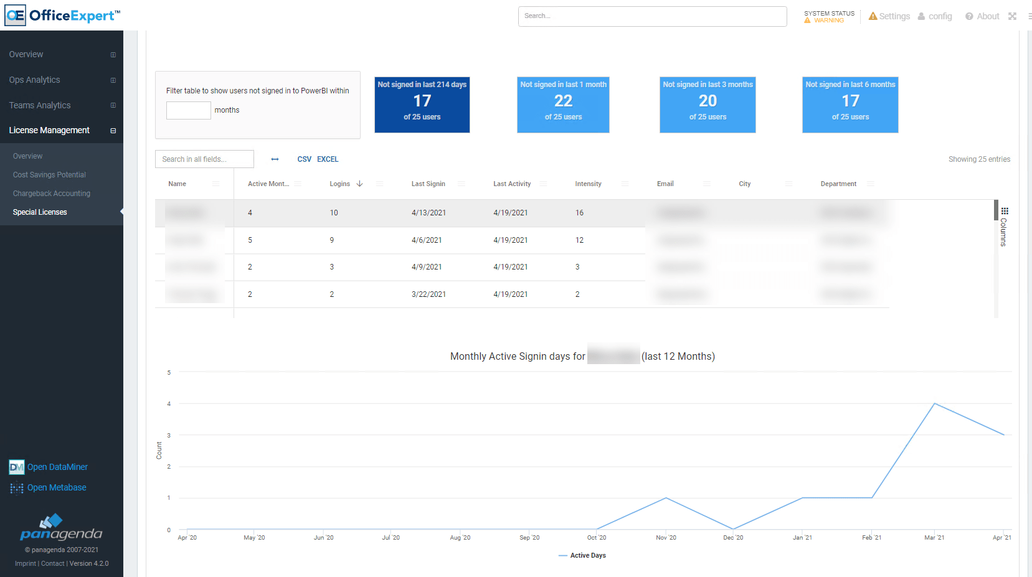Sort by Intensity column header
This screenshot has width=1032, height=577.
tap(588, 184)
